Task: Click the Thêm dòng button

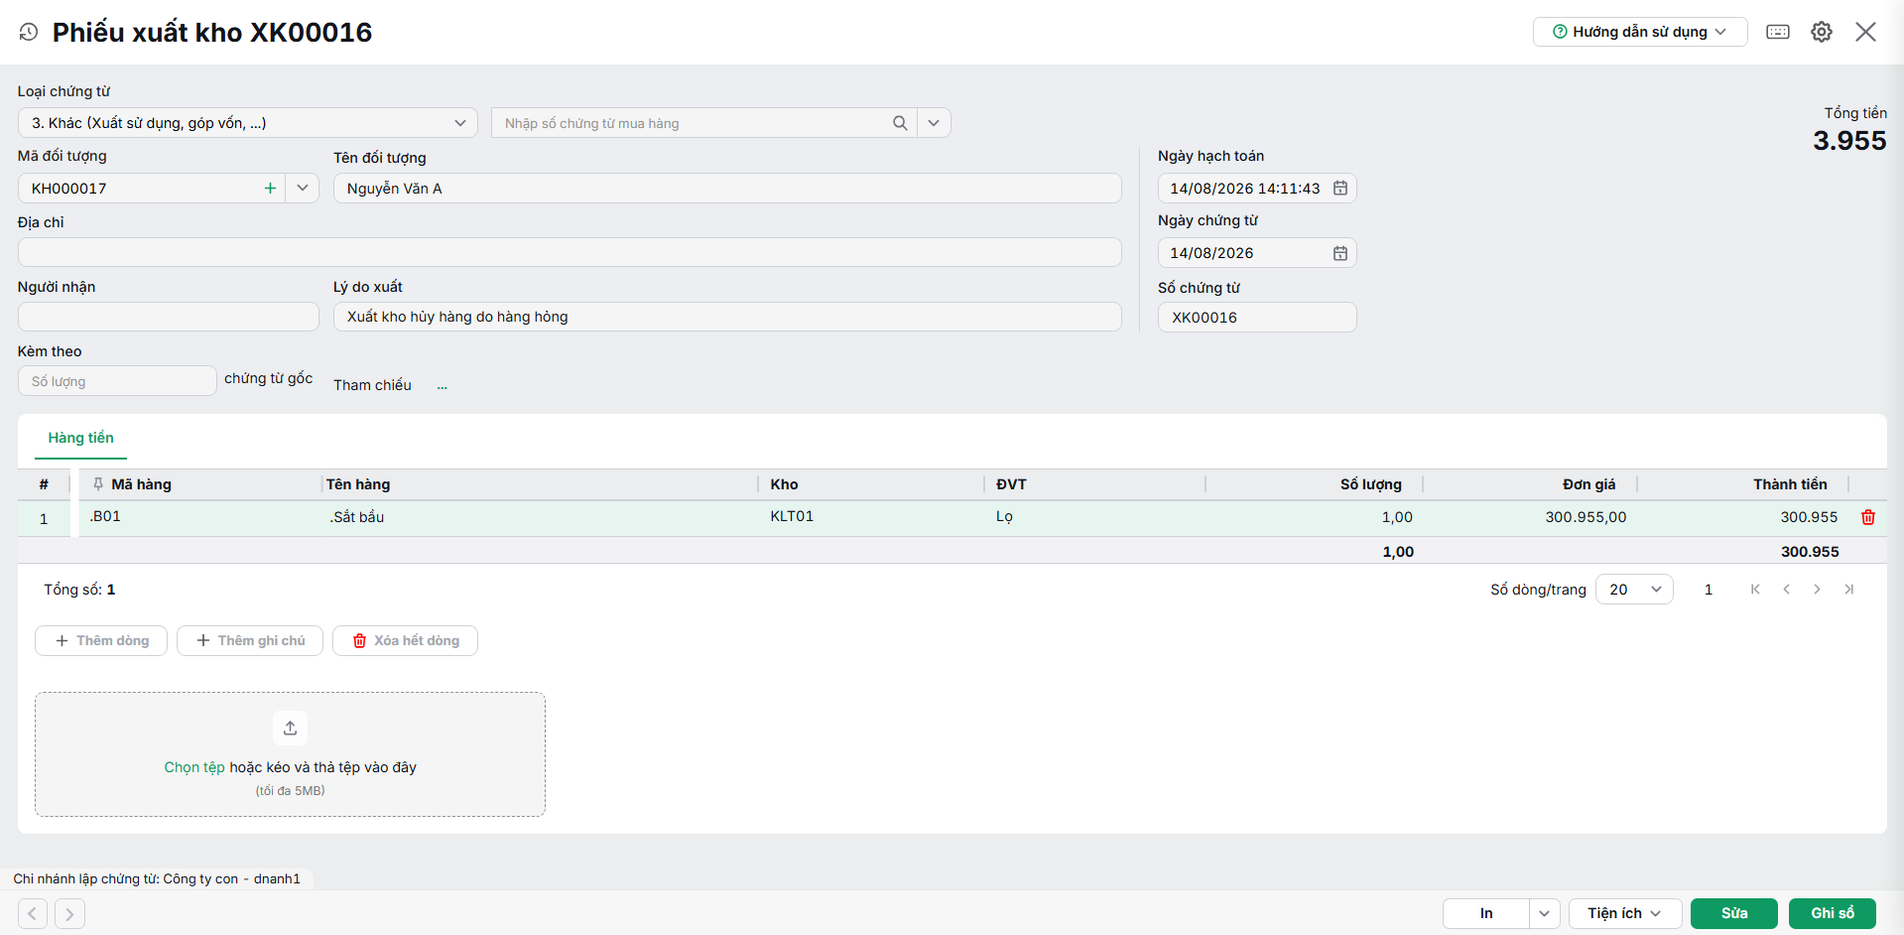Action: (101, 640)
